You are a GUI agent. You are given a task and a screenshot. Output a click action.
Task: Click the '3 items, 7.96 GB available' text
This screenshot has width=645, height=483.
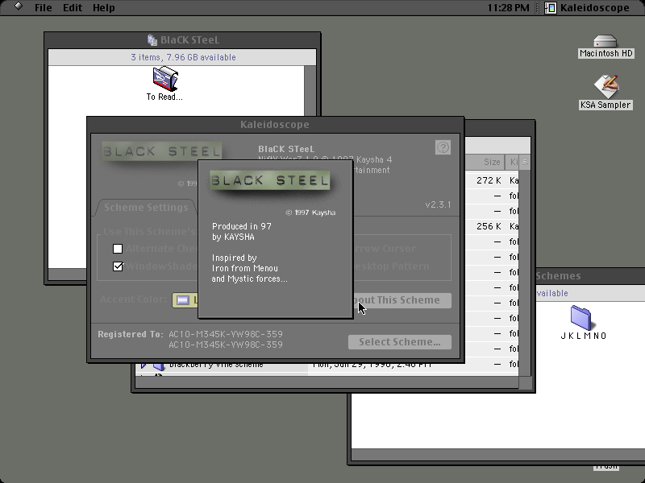point(184,57)
